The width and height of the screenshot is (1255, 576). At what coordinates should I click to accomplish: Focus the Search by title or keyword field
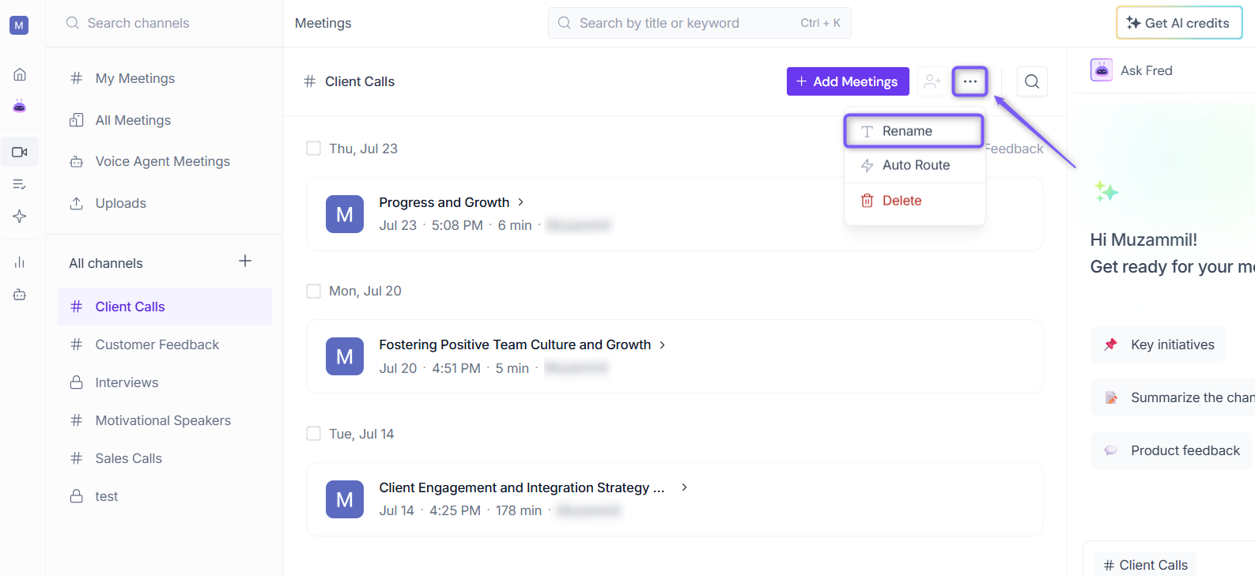700,23
